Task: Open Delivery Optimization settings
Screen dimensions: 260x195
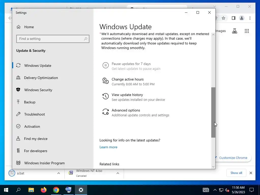Action: pyautogui.click(x=41, y=78)
